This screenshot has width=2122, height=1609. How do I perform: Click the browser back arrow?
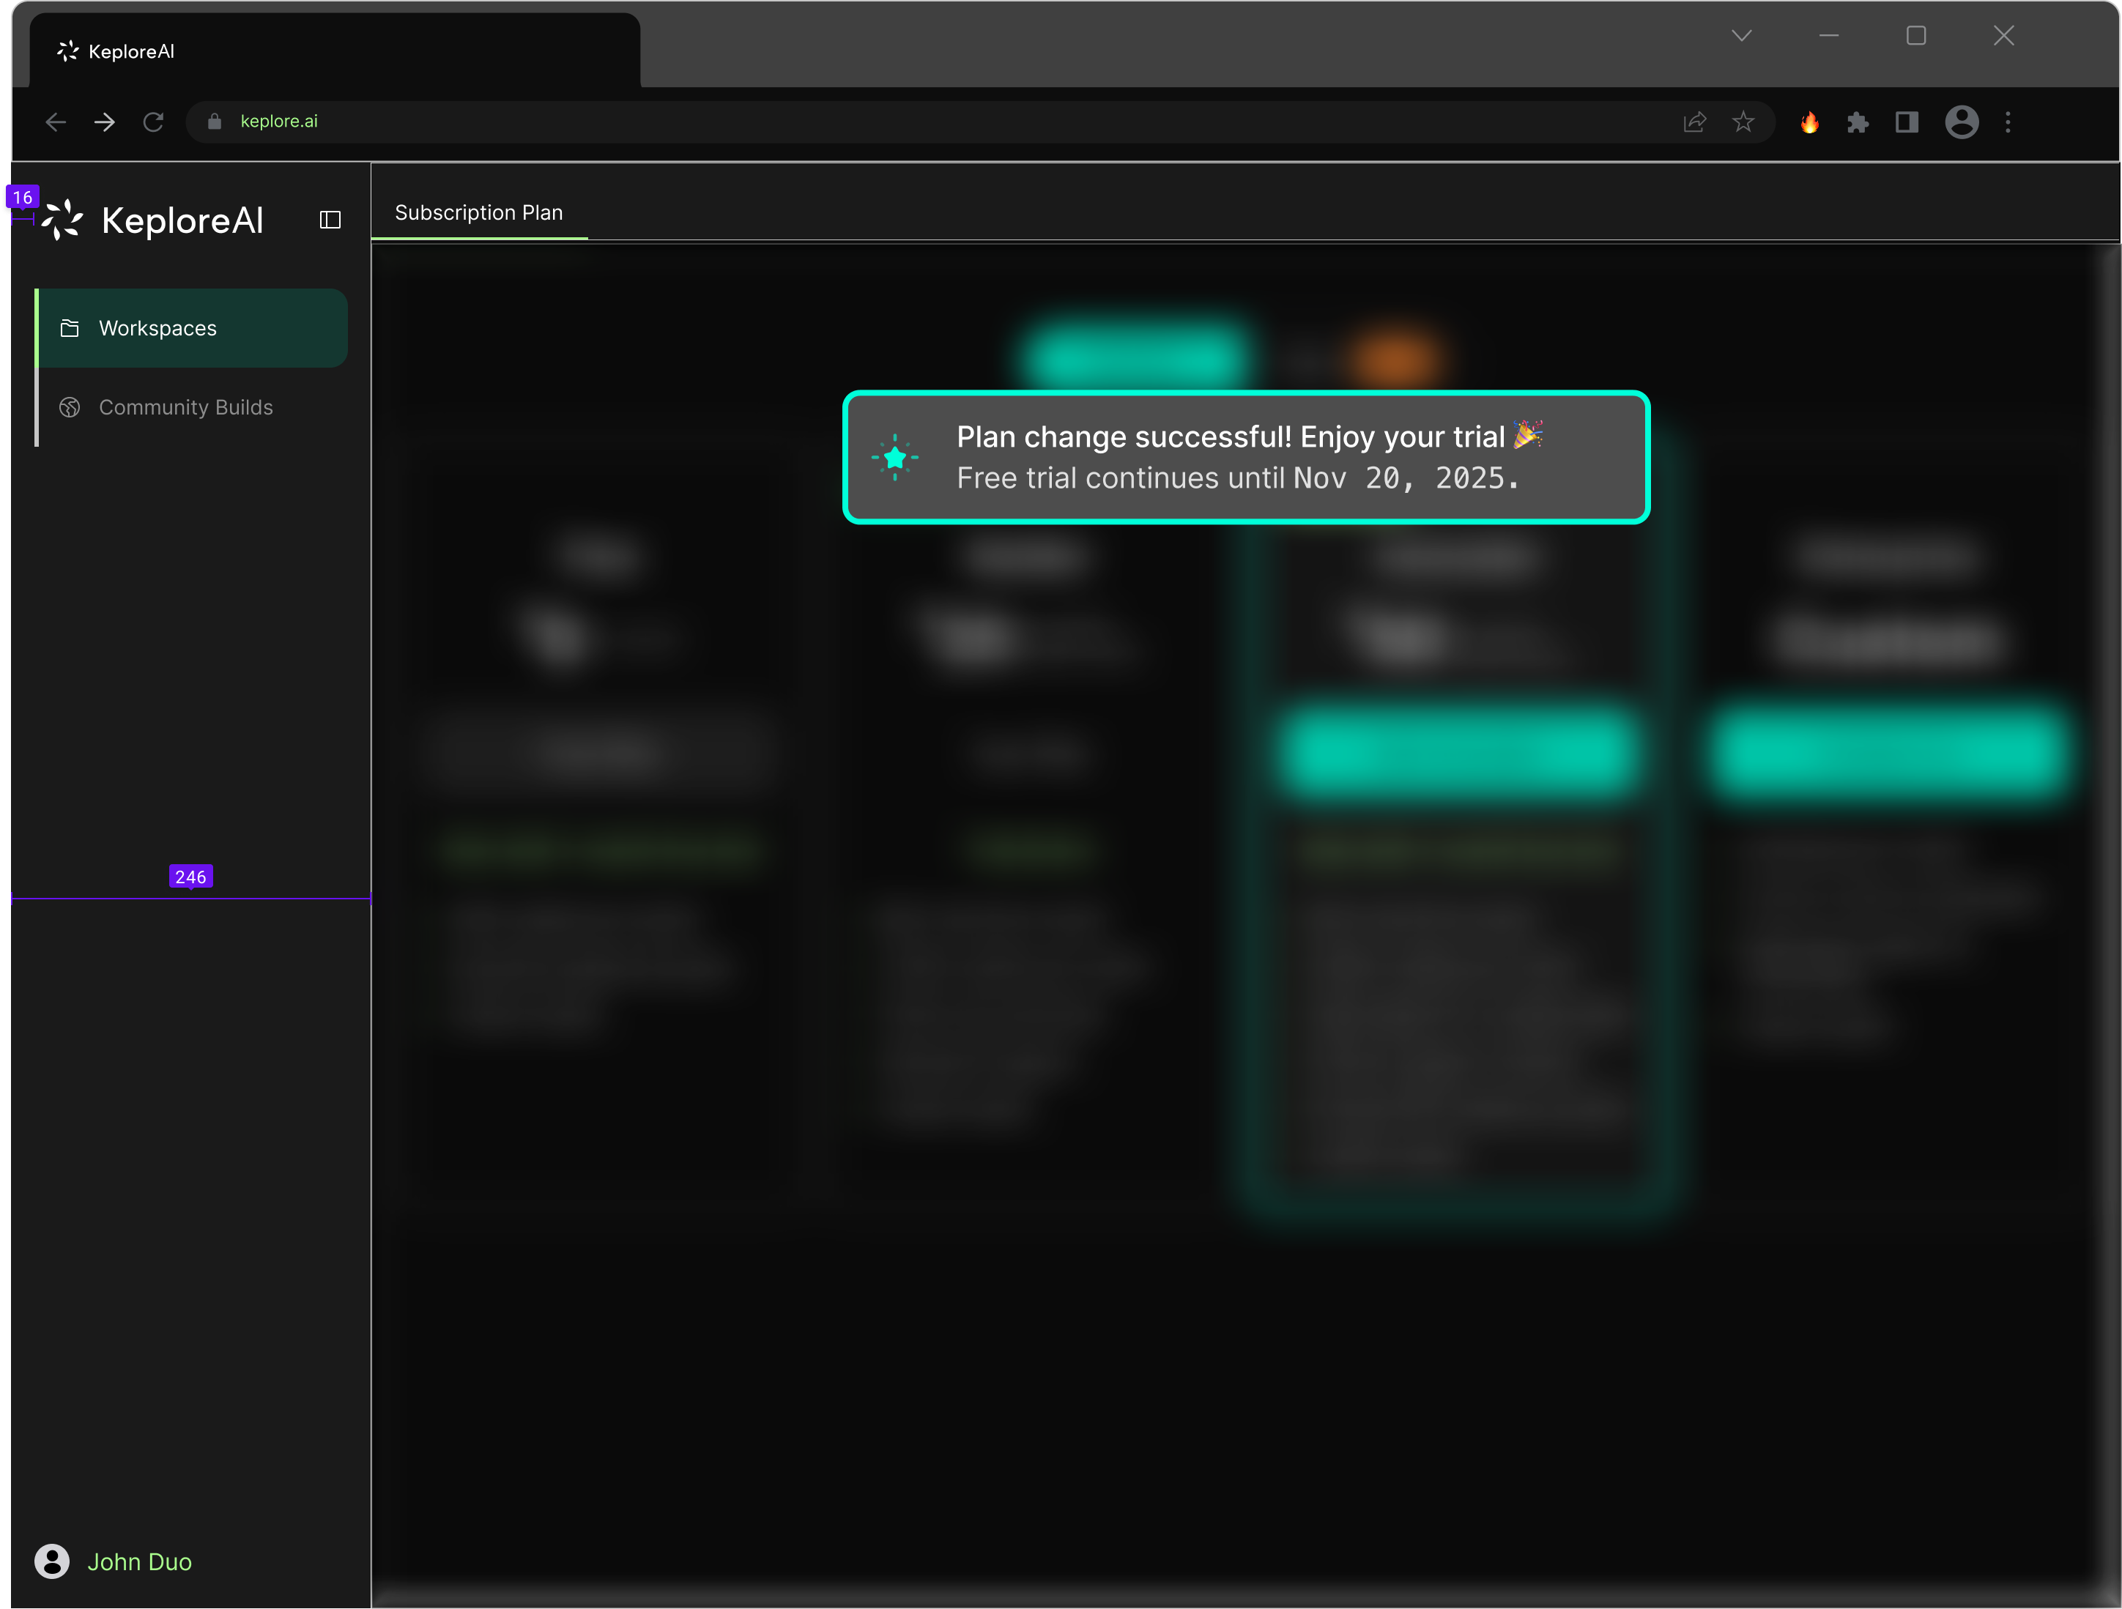click(x=56, y=122)
